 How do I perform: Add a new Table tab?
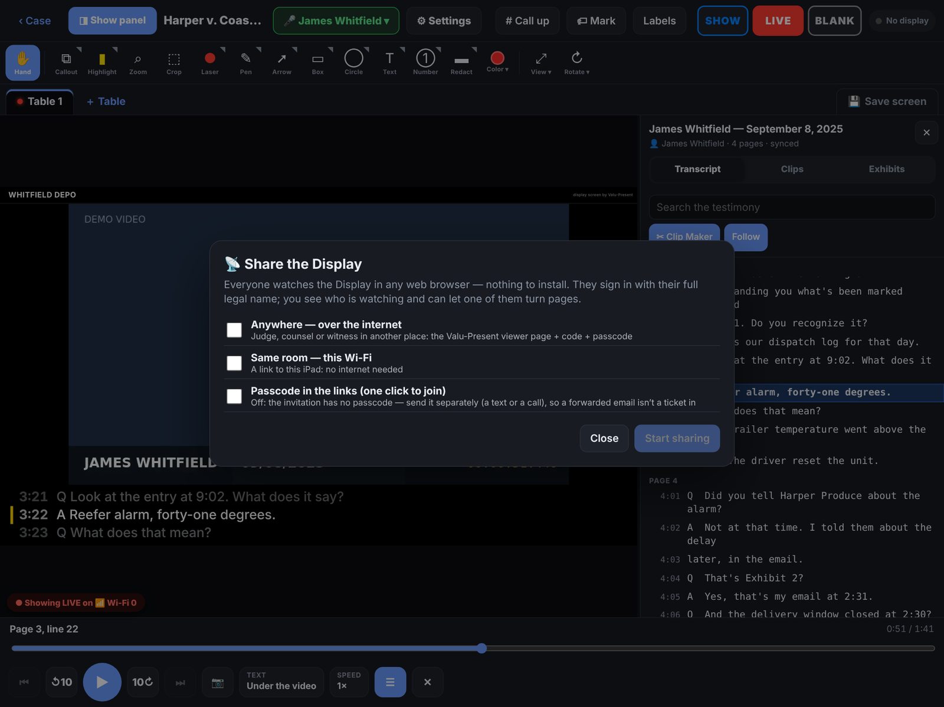point(106,101)
